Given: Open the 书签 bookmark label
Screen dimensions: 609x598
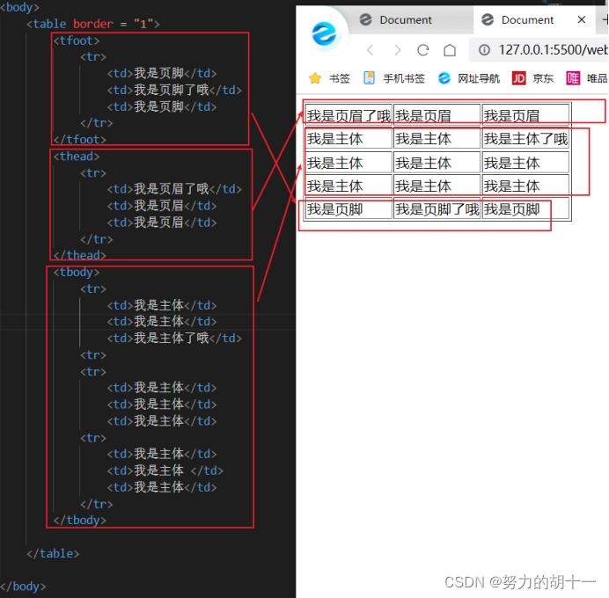Looking at the screenshot, I should (x=340, y=79).
